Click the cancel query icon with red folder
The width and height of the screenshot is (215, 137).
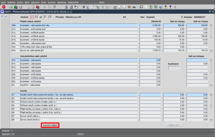point(37,7)
